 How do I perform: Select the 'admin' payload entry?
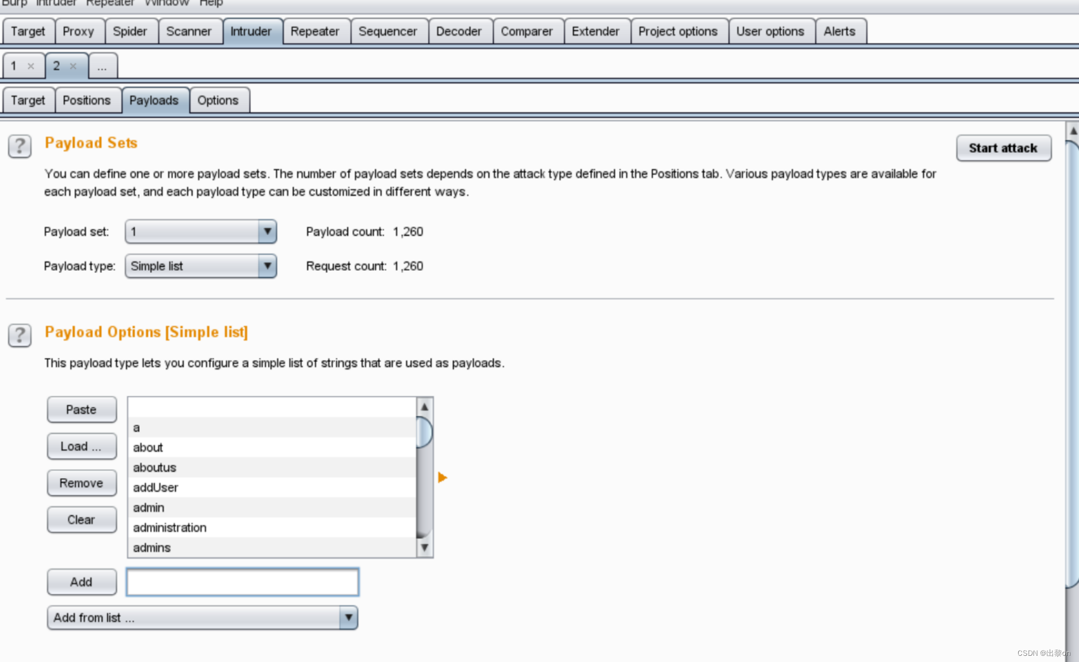click(x=272, y=507)
